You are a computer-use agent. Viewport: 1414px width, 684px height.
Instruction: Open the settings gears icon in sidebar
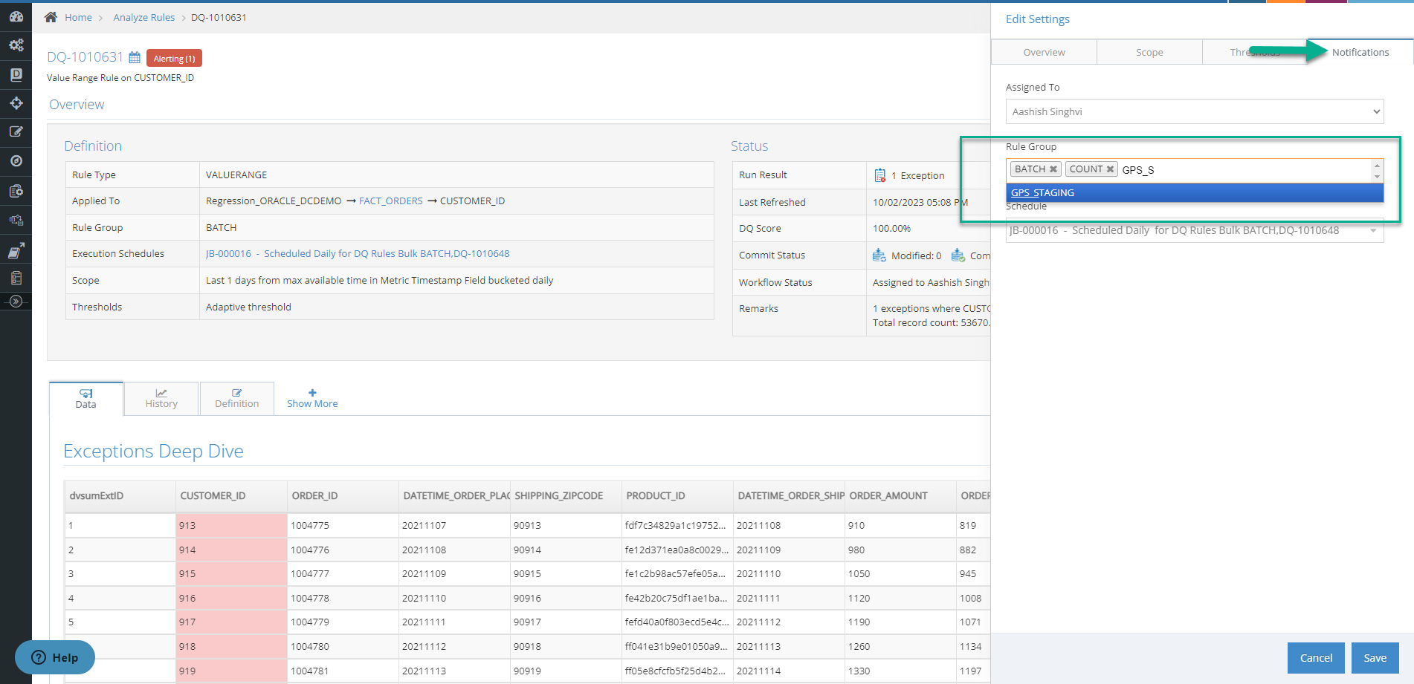pyautogui.click(x=16, y=45)
